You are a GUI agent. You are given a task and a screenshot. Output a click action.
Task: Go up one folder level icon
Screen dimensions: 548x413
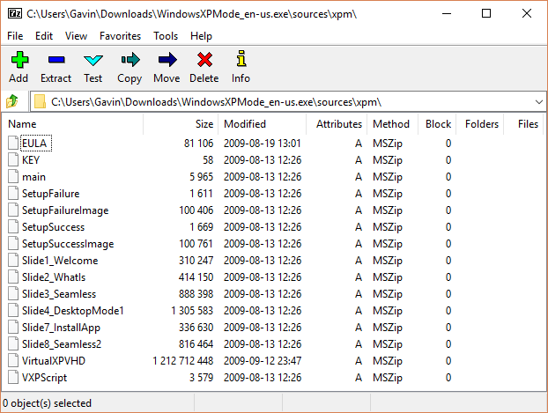tap(13, 101)
